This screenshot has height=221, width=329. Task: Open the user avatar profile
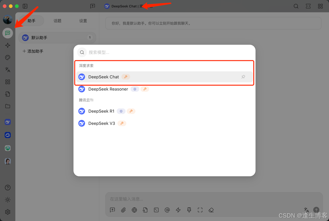8,20
